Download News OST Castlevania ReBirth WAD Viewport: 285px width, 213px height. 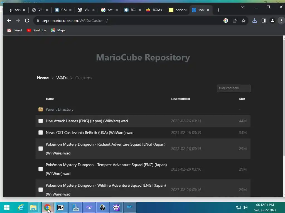89,133
